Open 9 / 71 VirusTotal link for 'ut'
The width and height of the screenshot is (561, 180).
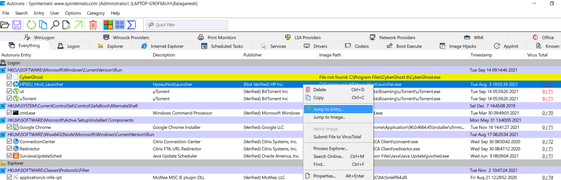pos(547,91)
